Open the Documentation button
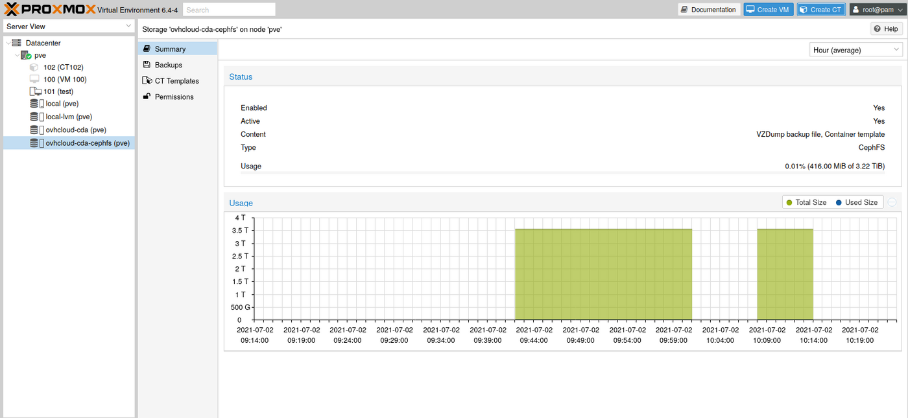This screenshot has width=908, height=418. (x=708, y=10)
